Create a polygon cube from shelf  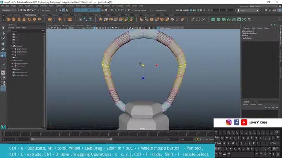(x=14, y=19)
